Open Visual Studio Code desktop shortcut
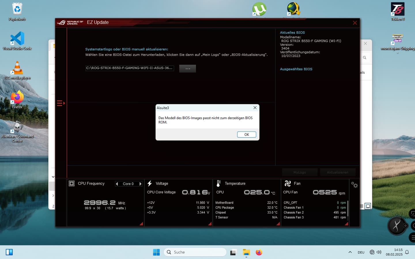This screenshot has height=259, width=415. 17,41
